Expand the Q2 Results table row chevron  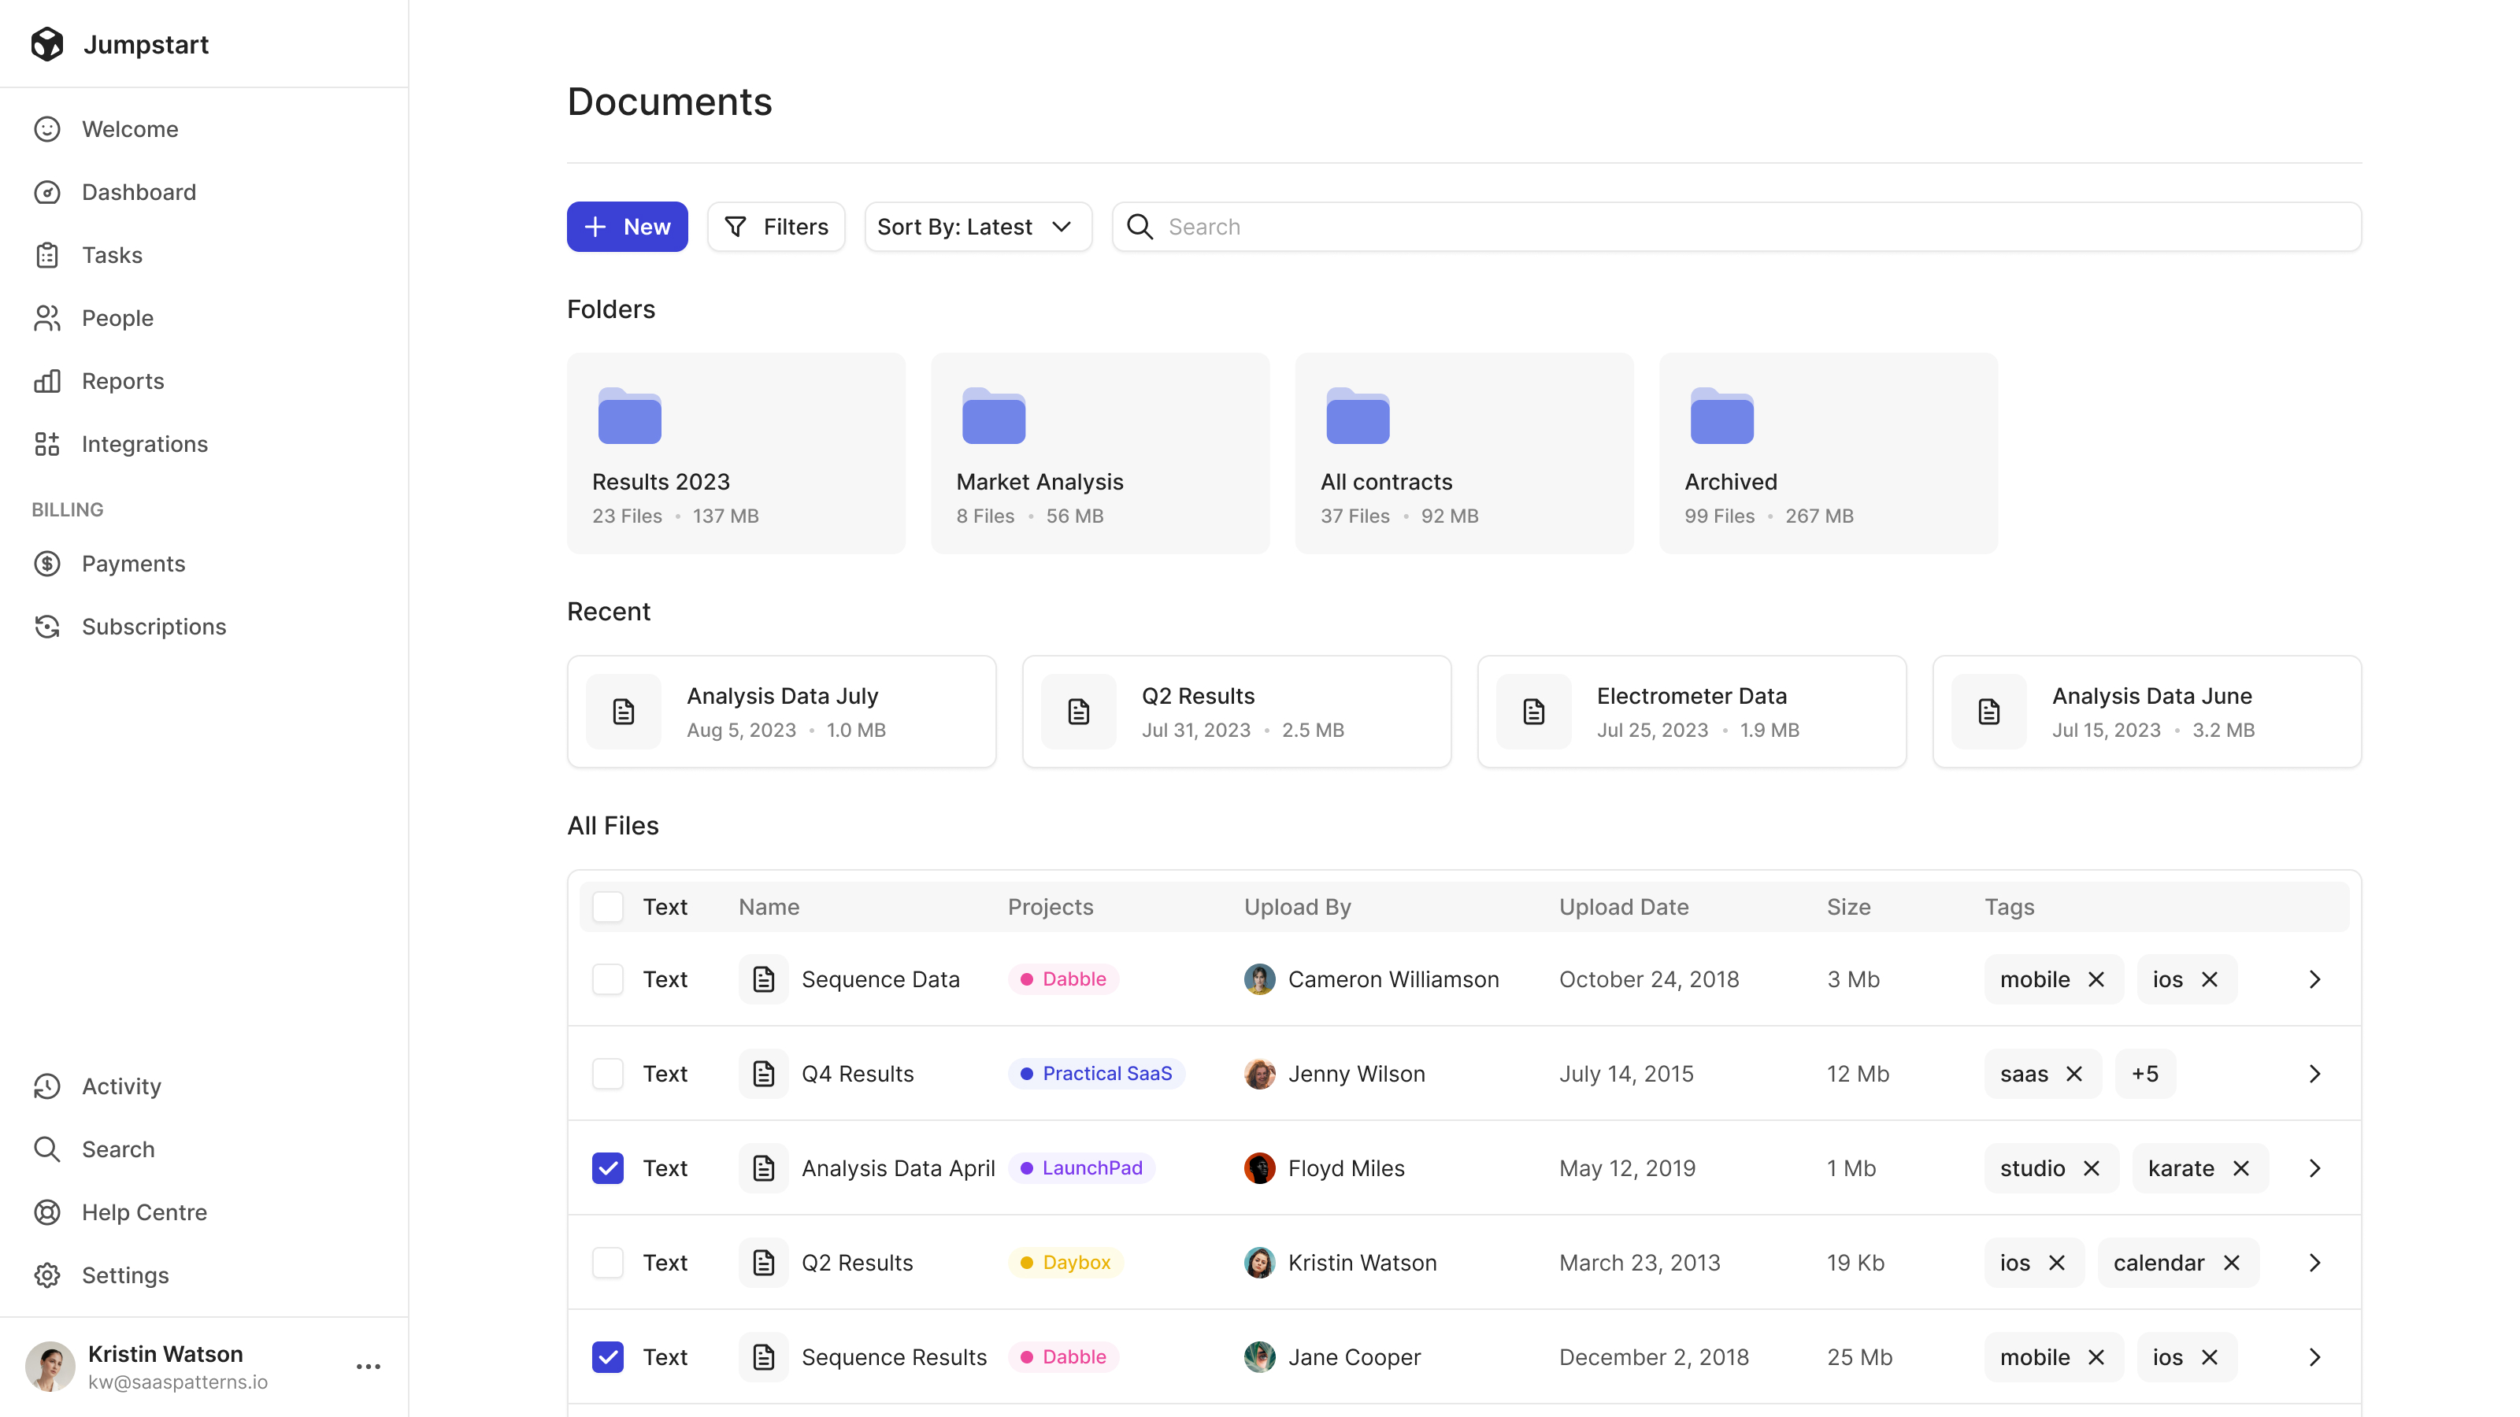pos(2314,1263)
